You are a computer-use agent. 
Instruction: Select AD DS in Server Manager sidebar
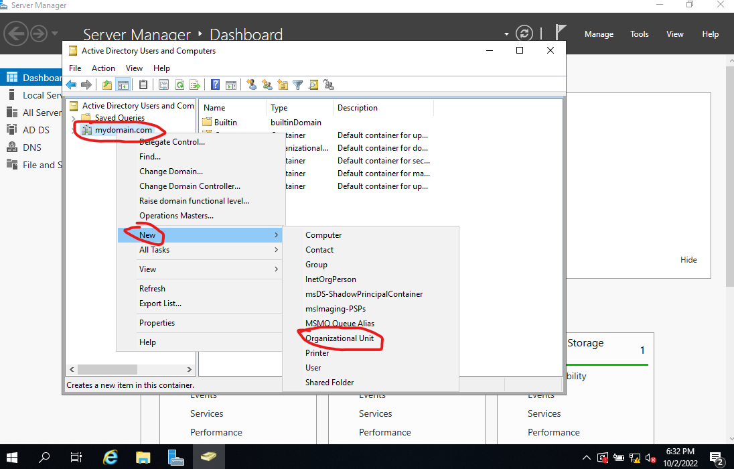[x=31, y=130]
